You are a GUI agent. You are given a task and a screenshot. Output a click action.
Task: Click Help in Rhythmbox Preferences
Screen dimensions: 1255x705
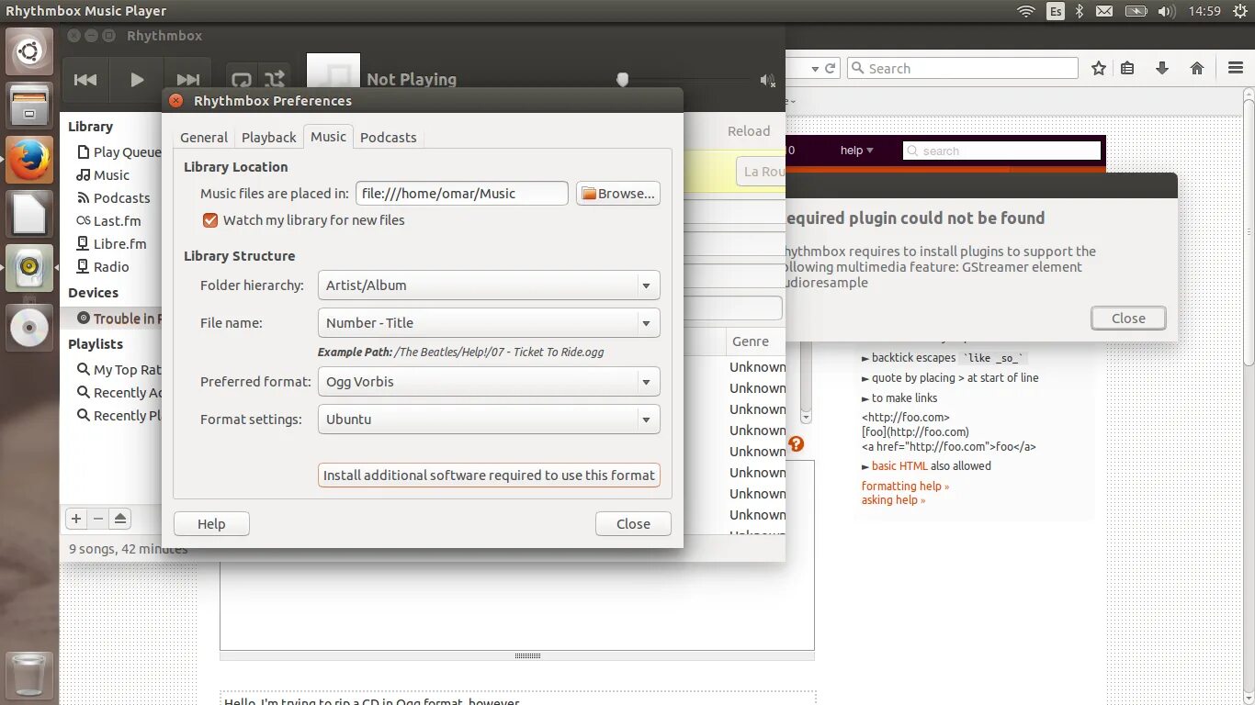(x=211, y=524)
